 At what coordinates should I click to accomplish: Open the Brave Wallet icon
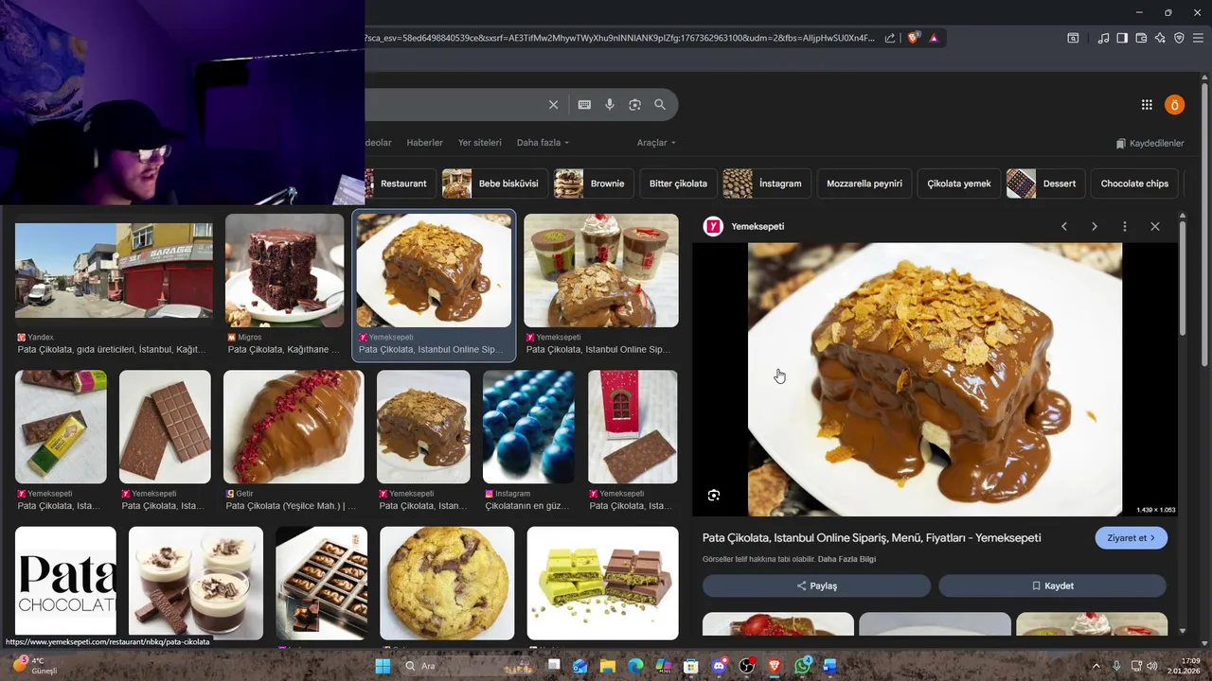(x=1141, y=38)
